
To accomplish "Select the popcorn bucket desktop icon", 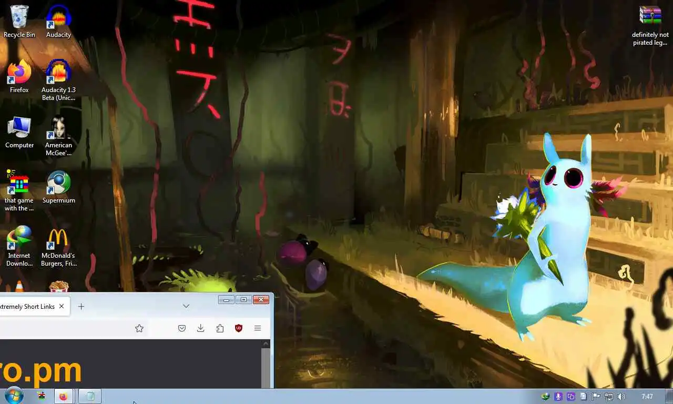I will click(x=58, y=287).
